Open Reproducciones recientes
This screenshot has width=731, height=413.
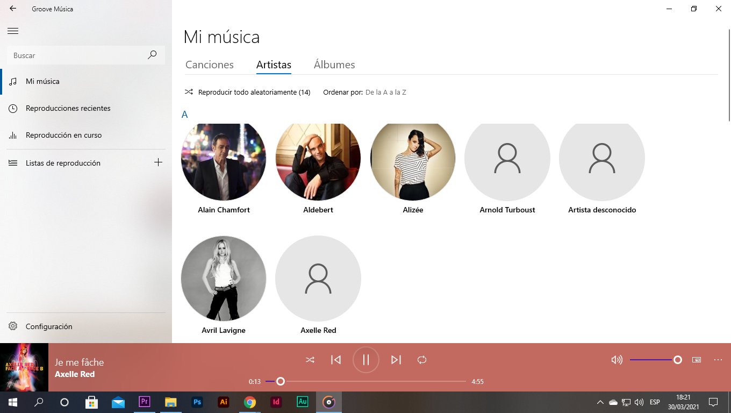[86, 108]
